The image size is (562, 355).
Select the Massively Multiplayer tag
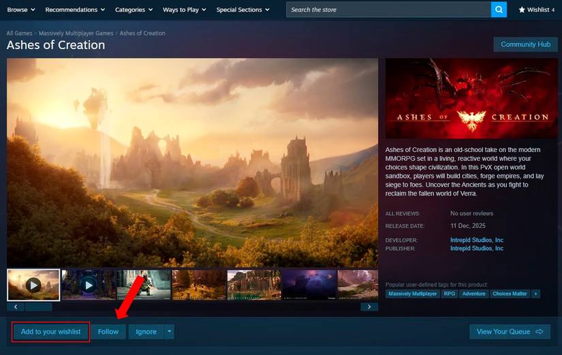(413, 294)
